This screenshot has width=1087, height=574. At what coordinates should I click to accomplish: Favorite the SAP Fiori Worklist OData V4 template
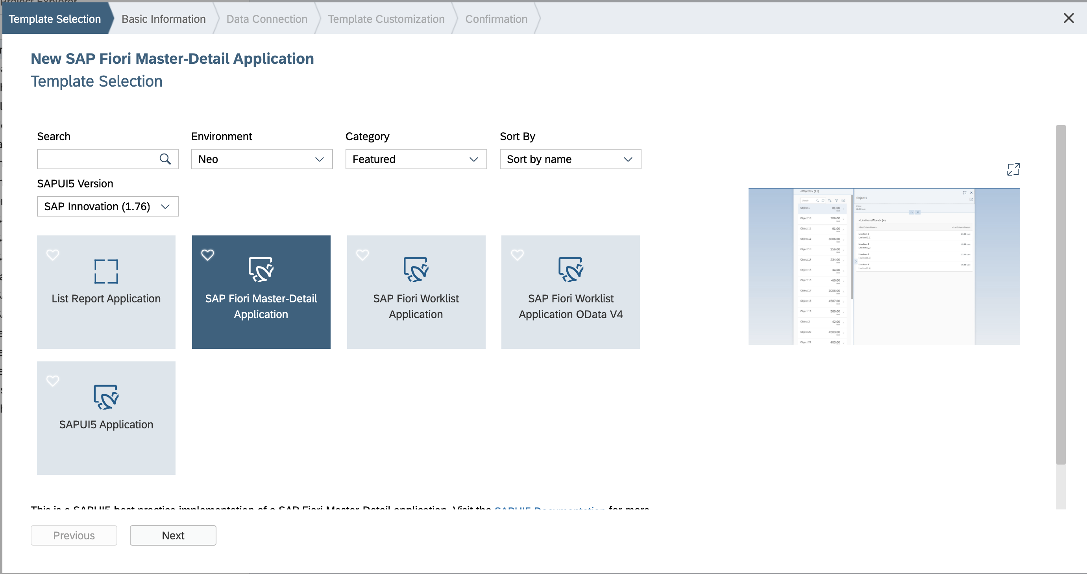point(517,254)
